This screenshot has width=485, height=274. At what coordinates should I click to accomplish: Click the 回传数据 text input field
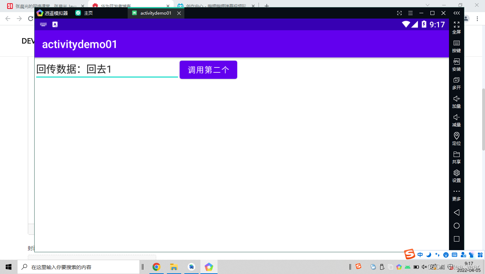point(107,69)
